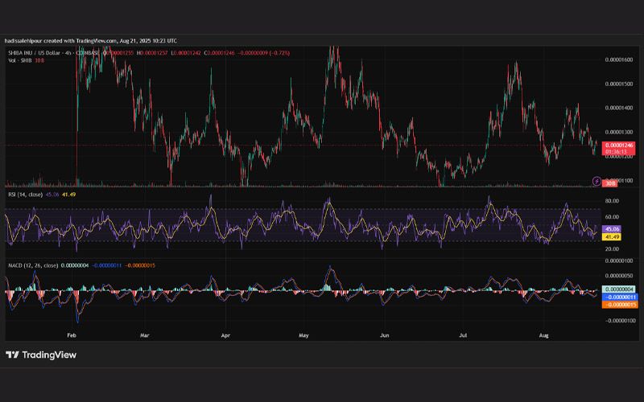The width and height of the screenshot is (644, 402).
Task: Click the yellow RSI average tag 41.49
Action: click(613, 236)
